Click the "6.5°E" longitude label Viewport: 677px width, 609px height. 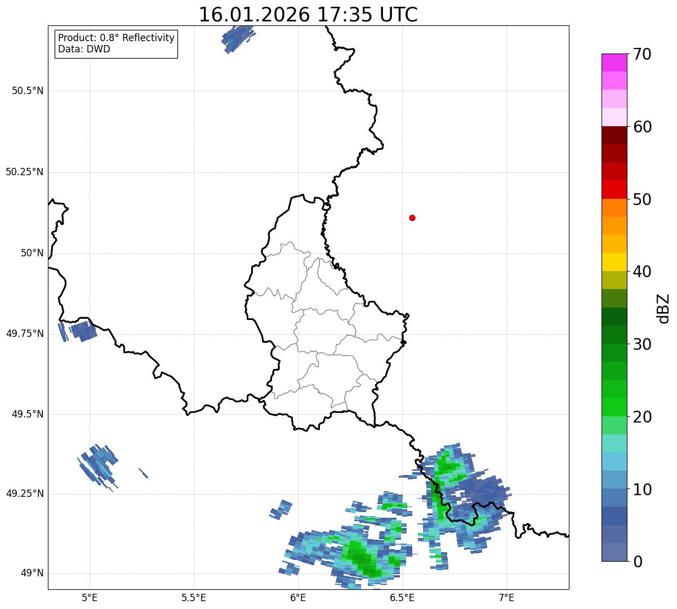402,598
